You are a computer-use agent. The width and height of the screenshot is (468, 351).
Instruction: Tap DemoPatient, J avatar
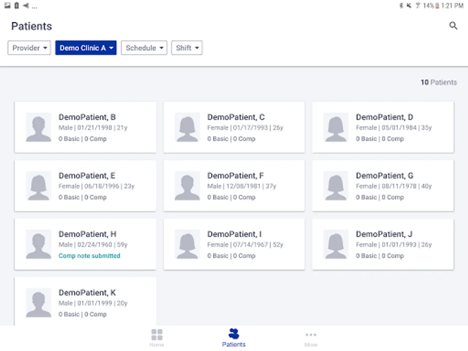(336, 244)
